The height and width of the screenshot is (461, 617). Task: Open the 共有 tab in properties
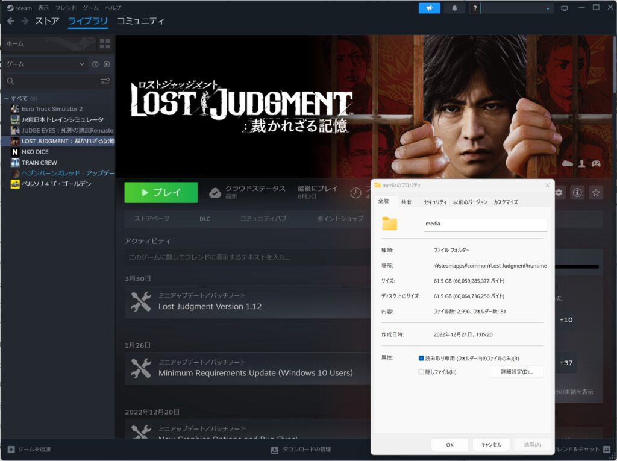coord(406,202)
